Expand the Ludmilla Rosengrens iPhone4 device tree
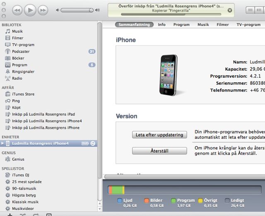This screenshot has width=265, height=216. pyautogui.click(x=3, y=143)
